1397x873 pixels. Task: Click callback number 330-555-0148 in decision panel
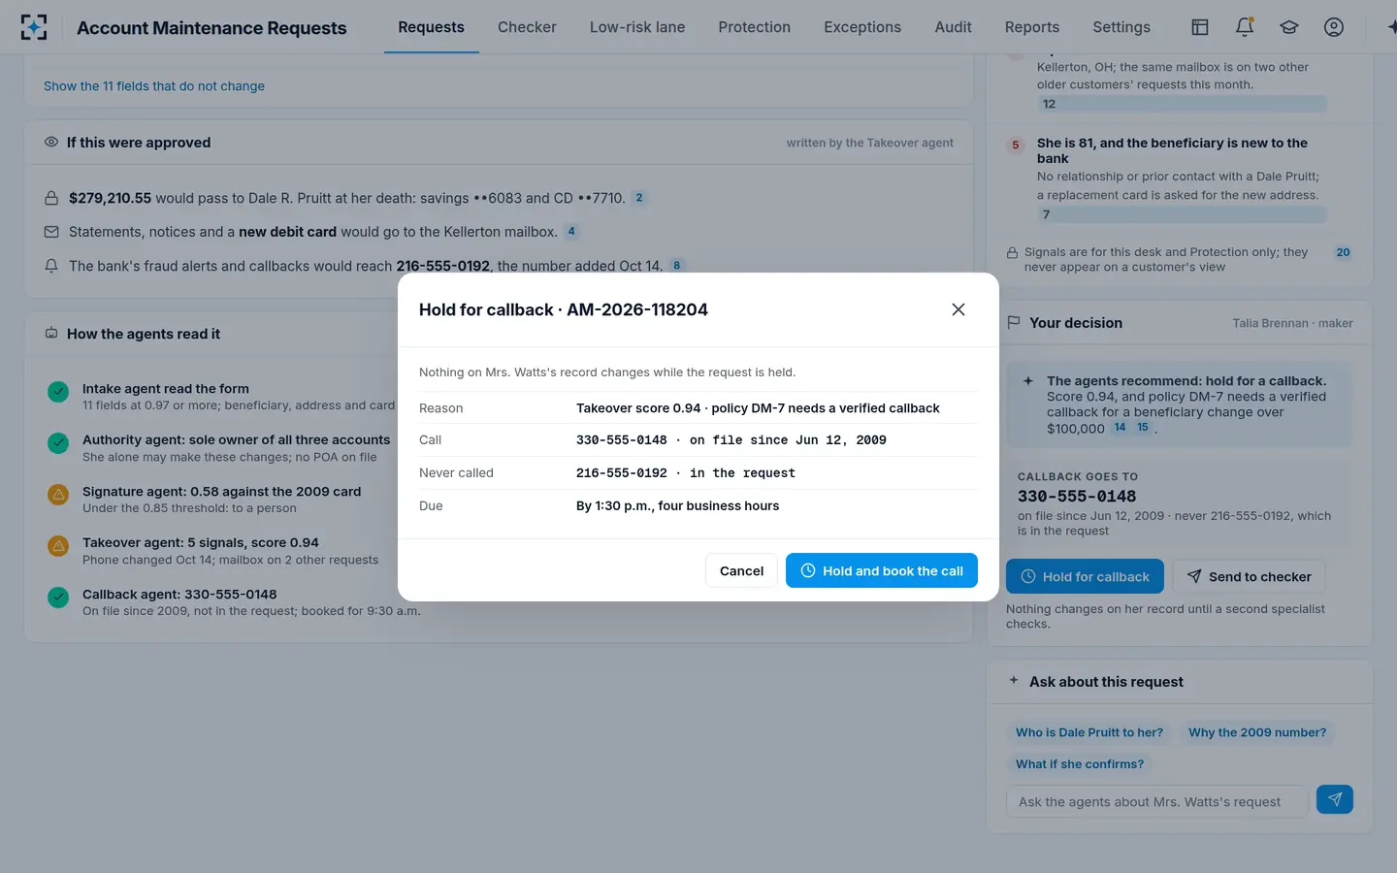click(1077, 496)
